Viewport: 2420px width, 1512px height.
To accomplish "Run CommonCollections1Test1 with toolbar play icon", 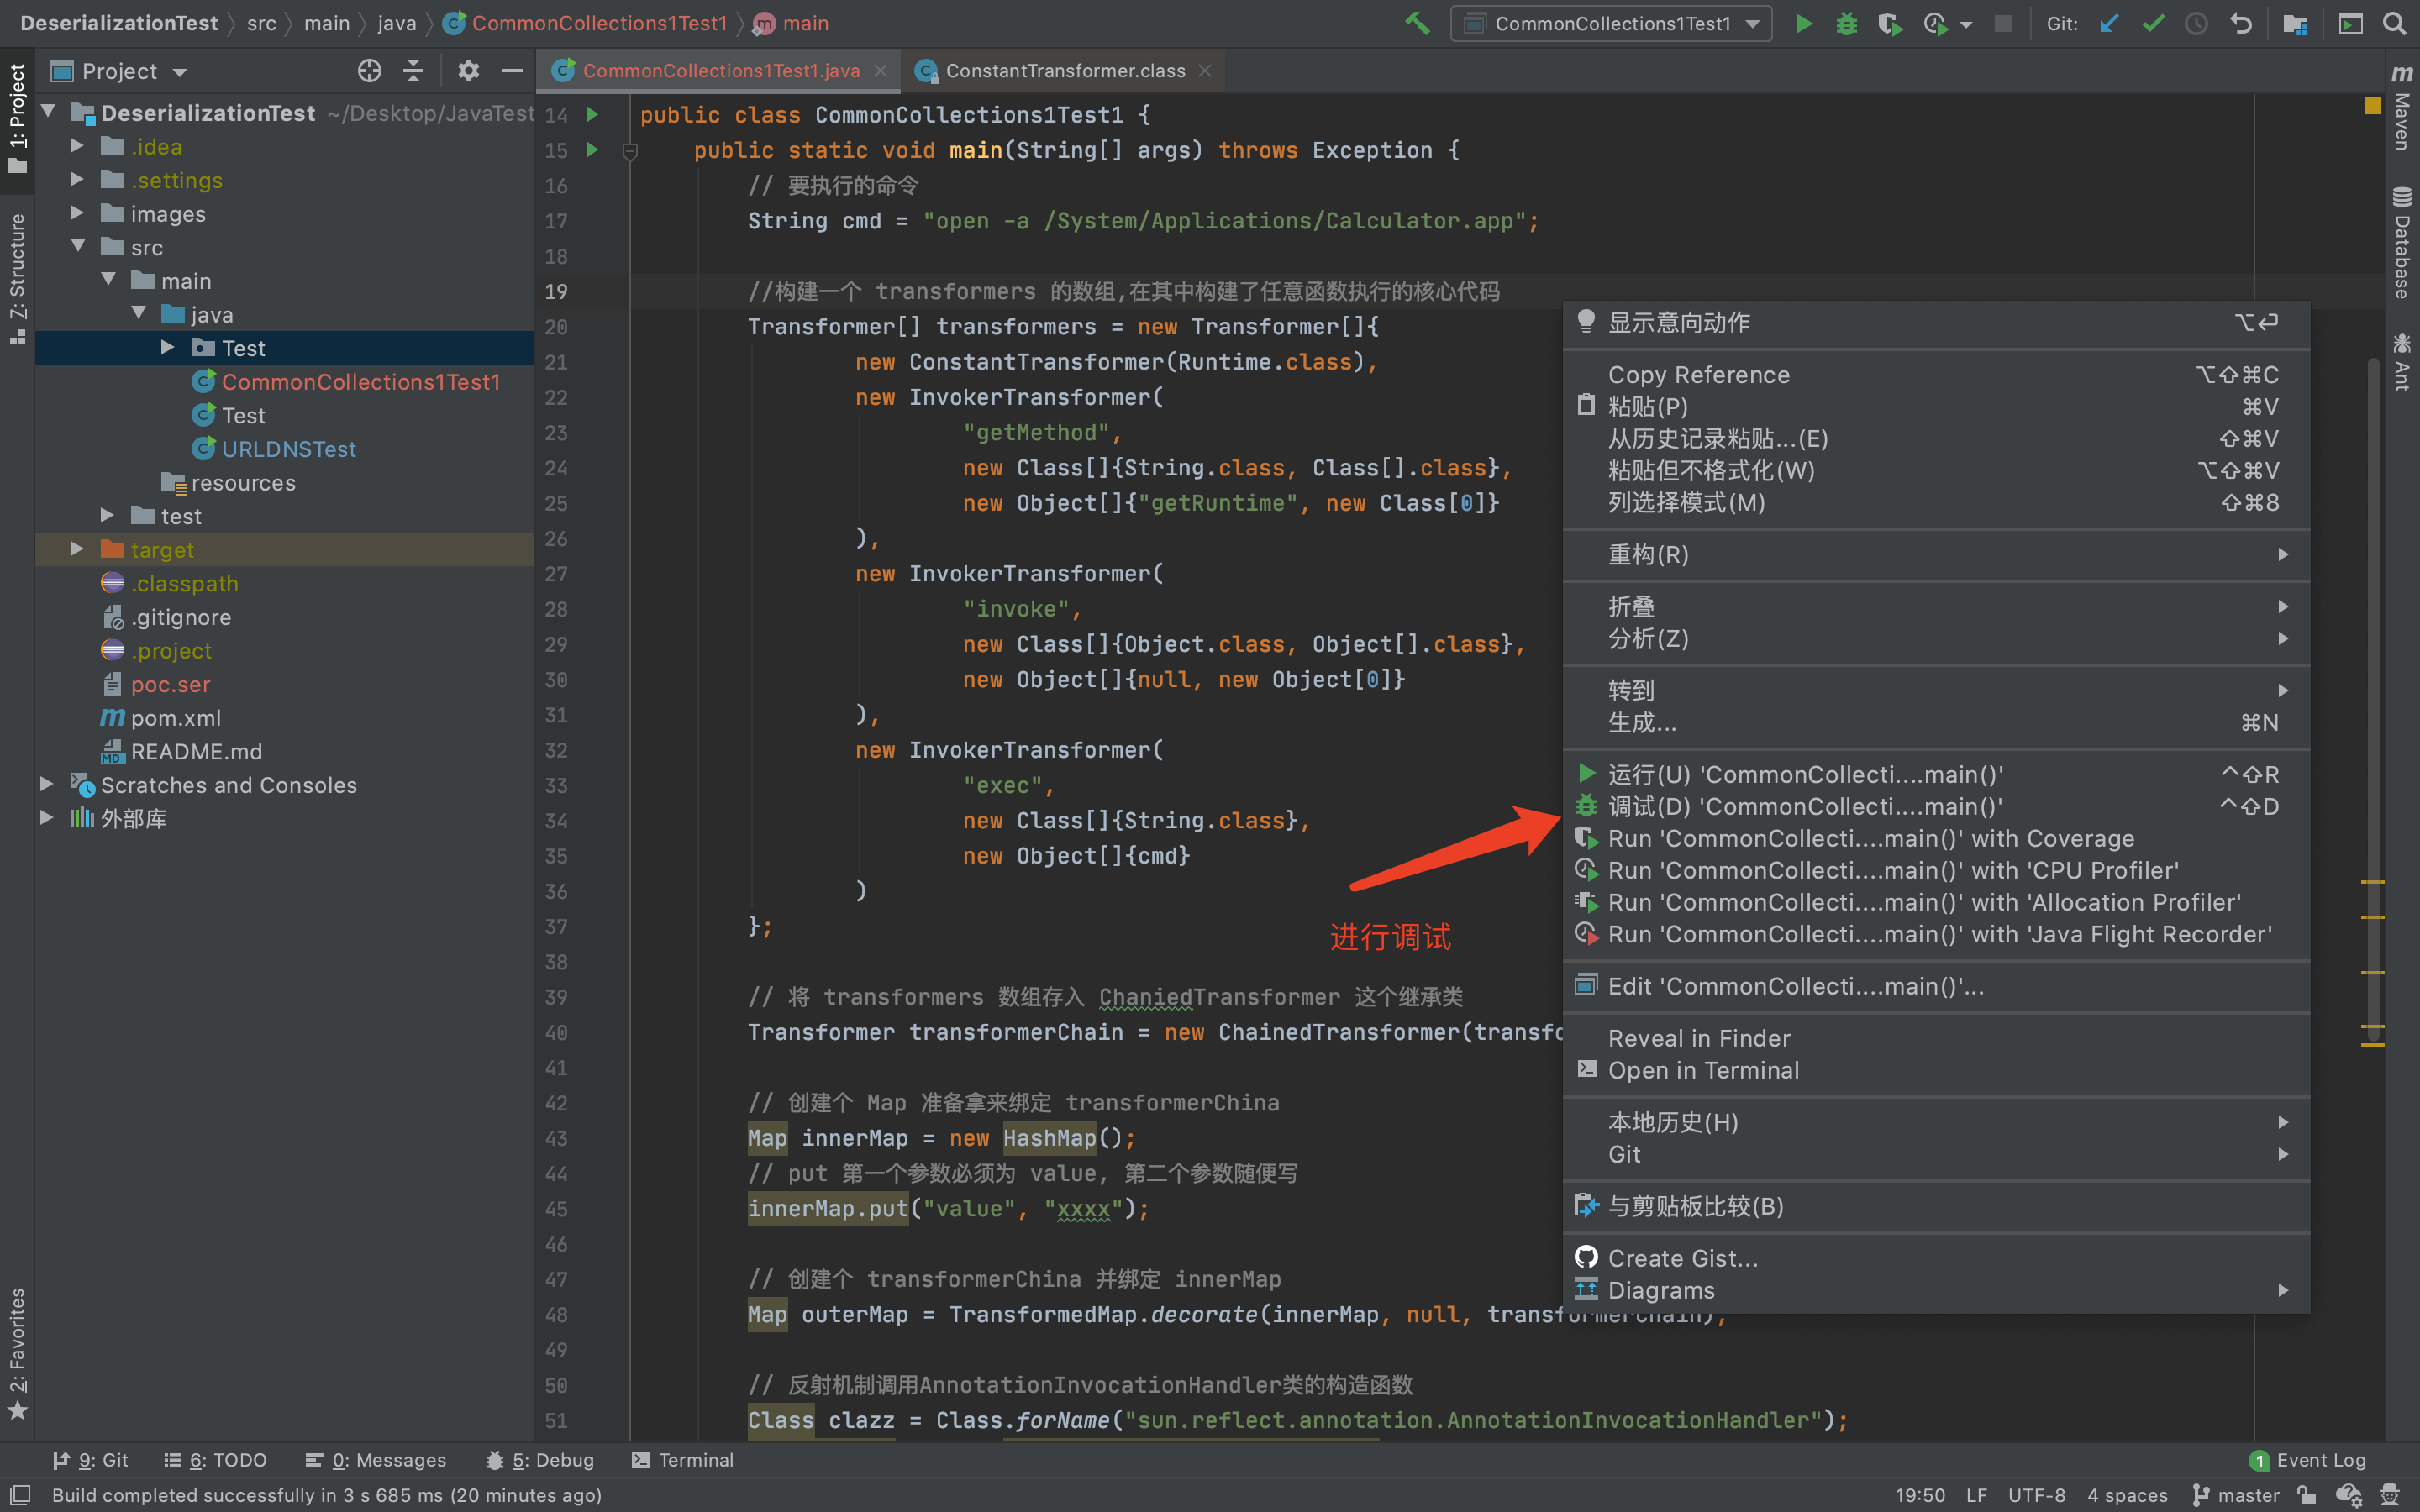I will tap(1803, 23).
